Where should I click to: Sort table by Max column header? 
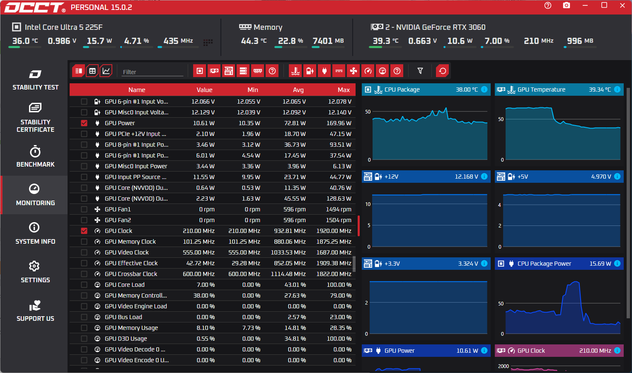pos(344,90)
